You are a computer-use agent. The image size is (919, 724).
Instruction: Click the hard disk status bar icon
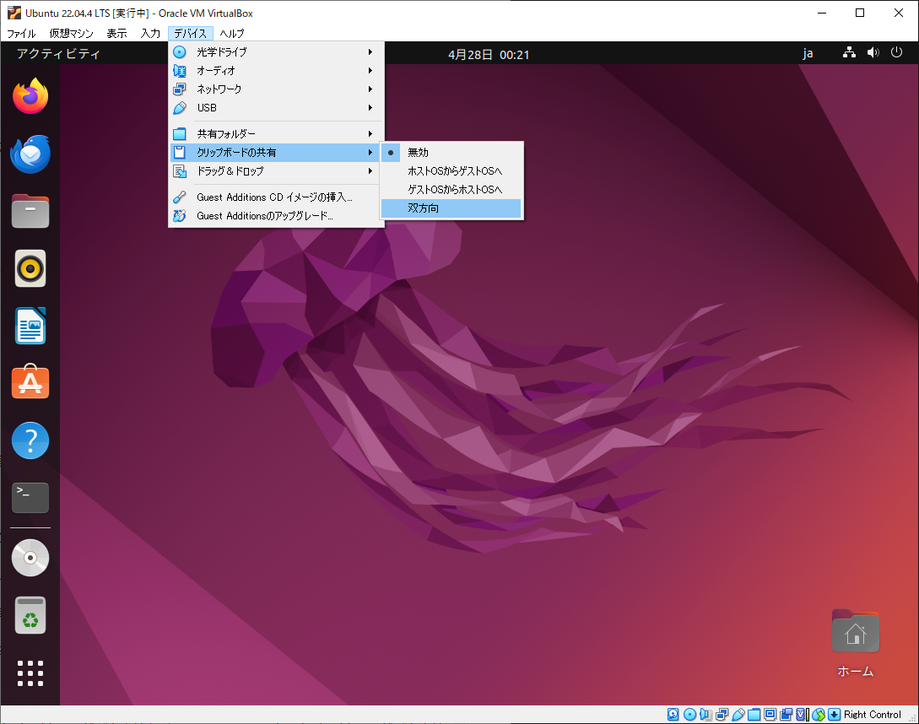point(673,714)
